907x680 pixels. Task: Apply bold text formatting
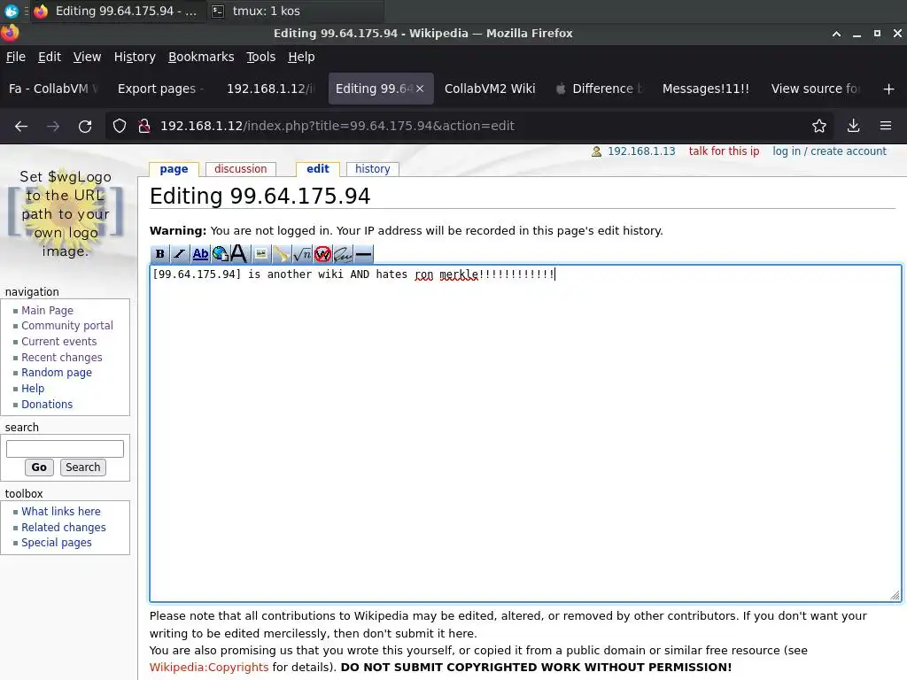coord(159,254)
